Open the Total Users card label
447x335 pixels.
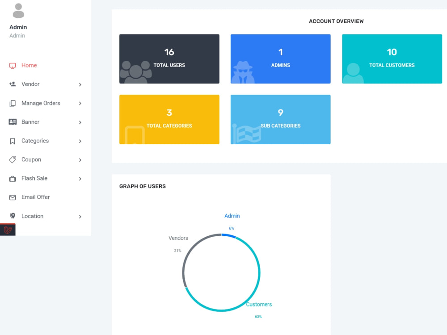pos(169,65)
